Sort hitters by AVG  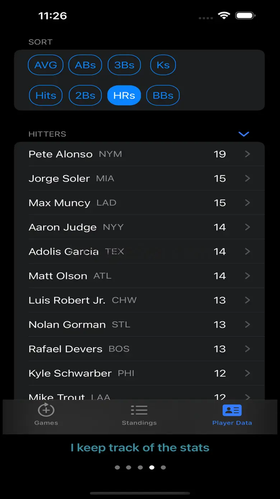tap(46, 65)
